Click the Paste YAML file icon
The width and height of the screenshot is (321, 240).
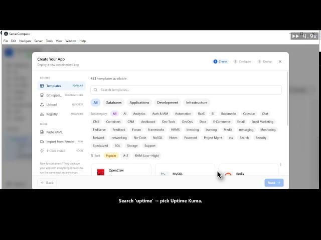pyautogui.click(x=42, y=132)
